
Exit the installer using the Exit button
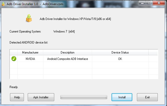[x=147, y=97]
